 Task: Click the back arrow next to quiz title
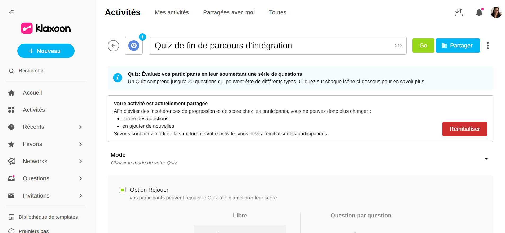(x=113, y=46)
